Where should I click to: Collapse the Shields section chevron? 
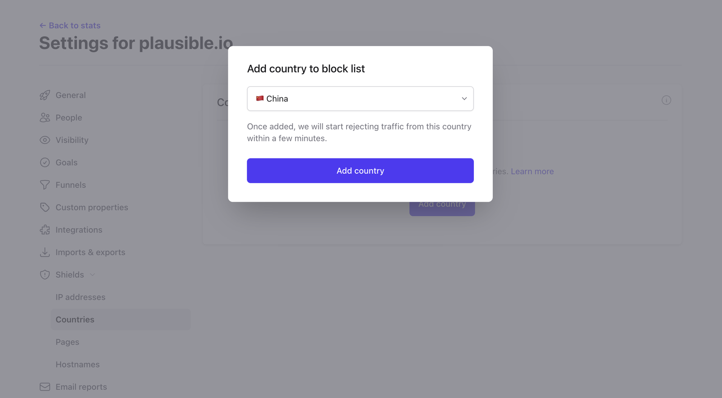(x=93, y=275)
